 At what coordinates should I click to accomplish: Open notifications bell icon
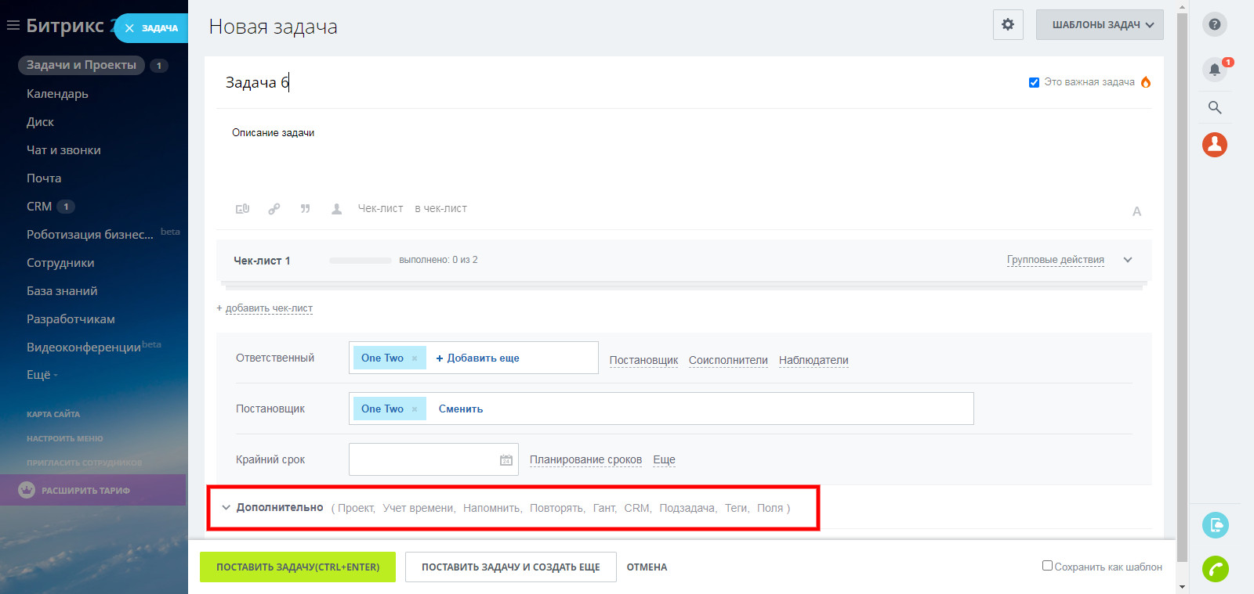click(x=1215, y=70)
